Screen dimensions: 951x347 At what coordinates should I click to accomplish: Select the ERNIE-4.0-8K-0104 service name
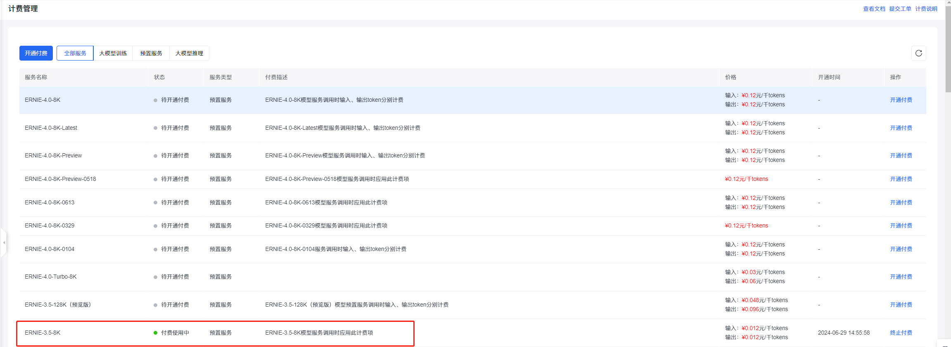click(50, 249)
